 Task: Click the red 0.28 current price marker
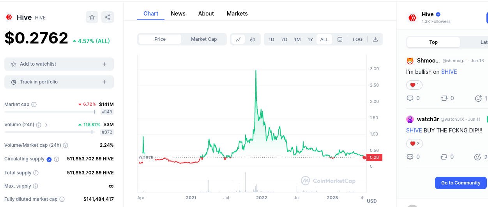[x=374, y=157]
